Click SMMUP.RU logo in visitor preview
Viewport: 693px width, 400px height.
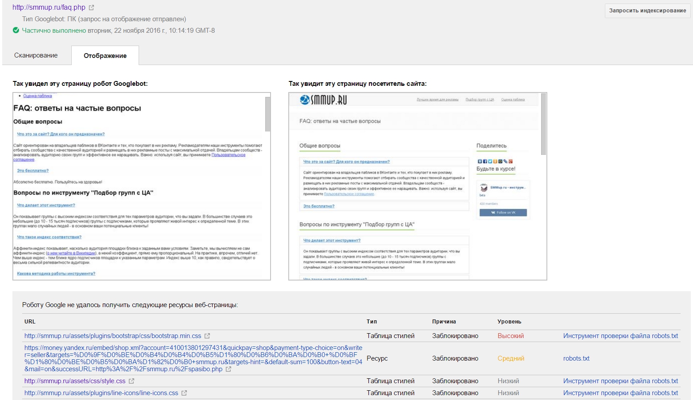(323, 100)
